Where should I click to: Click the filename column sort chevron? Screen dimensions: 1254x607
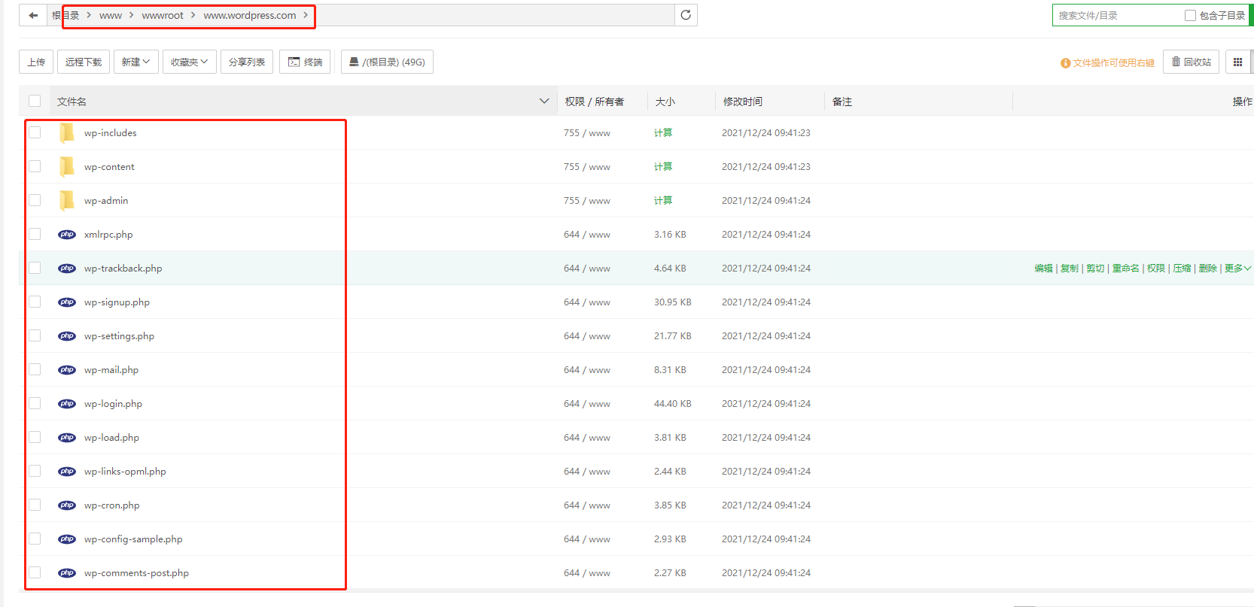tap(544, 101)
